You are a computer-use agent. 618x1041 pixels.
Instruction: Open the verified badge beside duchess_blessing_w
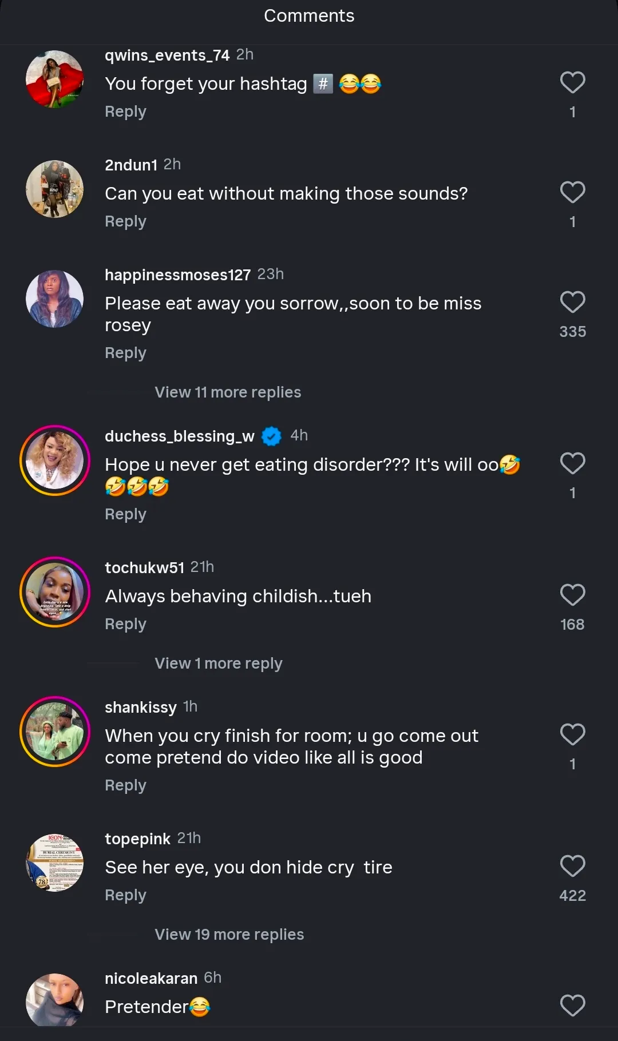[271, 436]
